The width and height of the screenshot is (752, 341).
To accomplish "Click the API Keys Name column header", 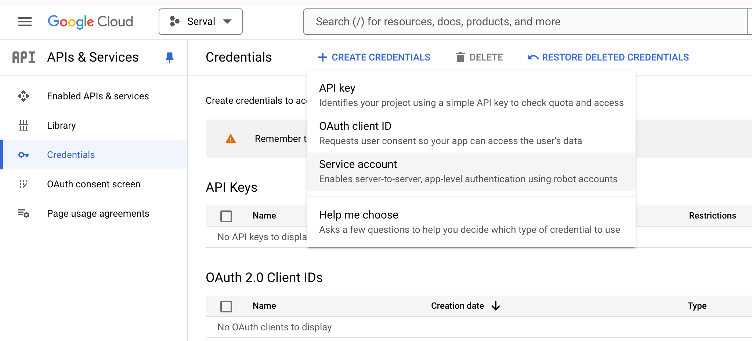I will 264,216.
